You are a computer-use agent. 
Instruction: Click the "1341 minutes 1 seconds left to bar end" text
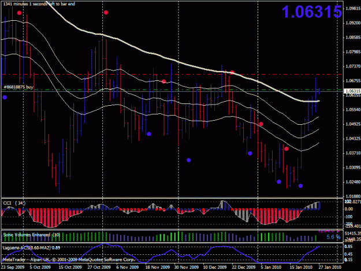click(39, 4)
